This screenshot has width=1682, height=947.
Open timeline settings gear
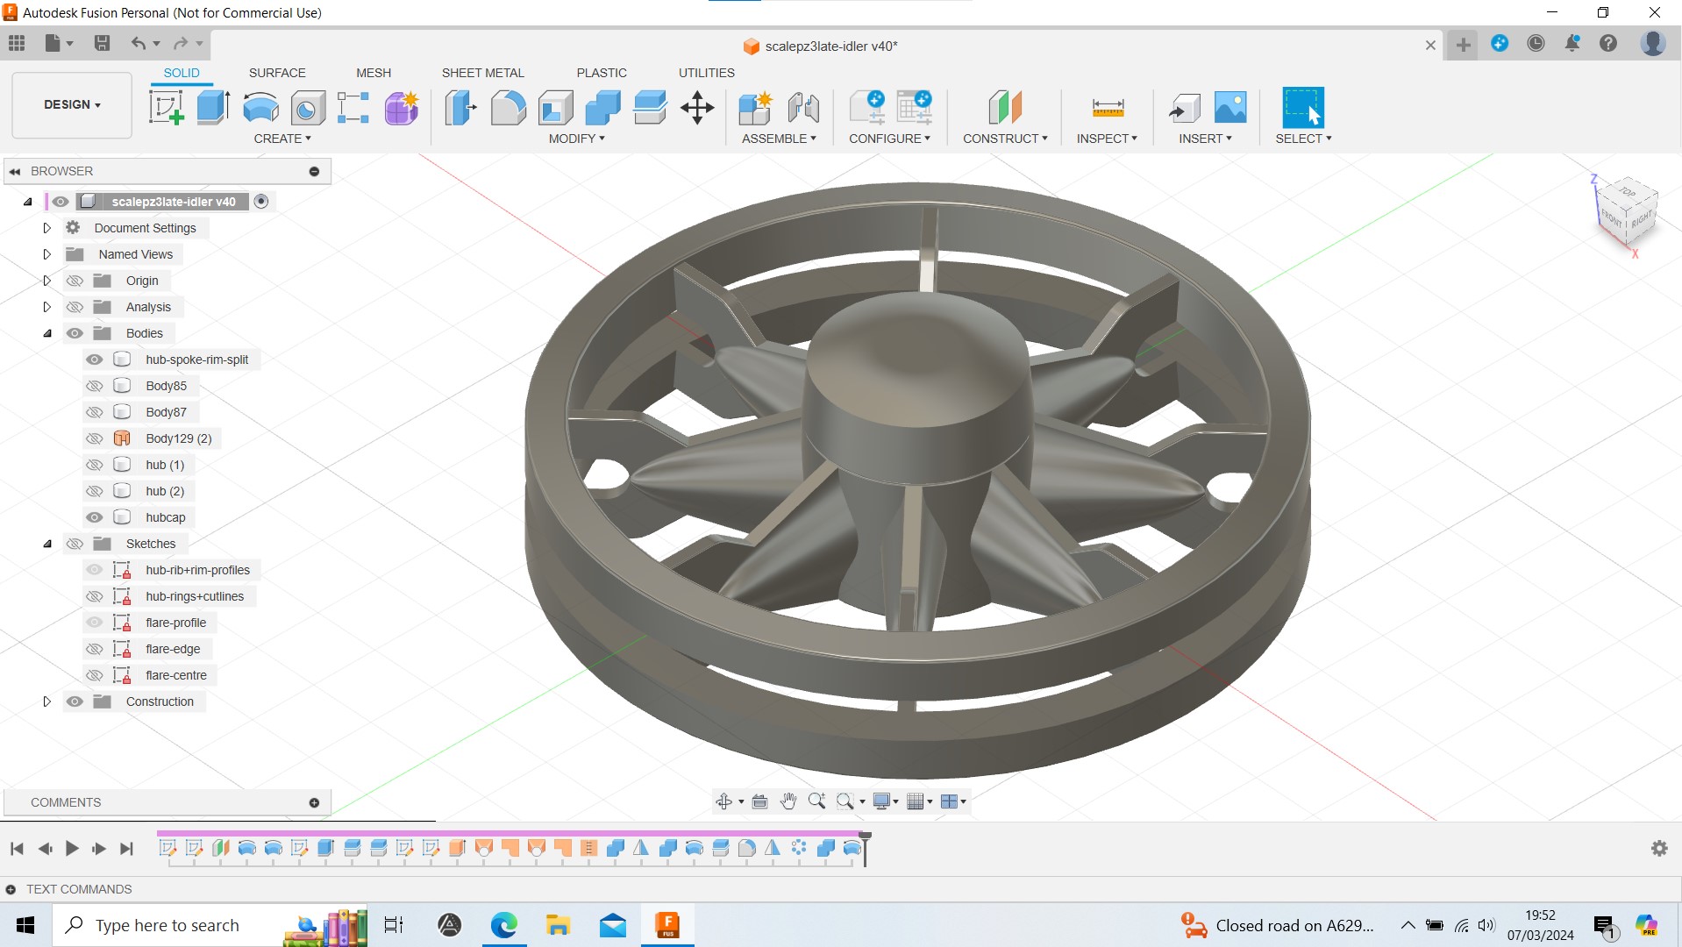[1659, 848]
